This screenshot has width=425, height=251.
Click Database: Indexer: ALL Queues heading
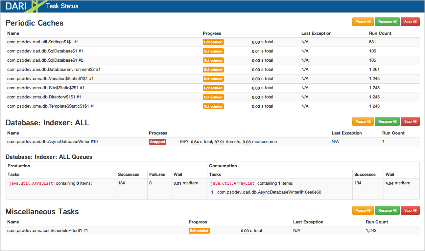click(x=49, y=157)
